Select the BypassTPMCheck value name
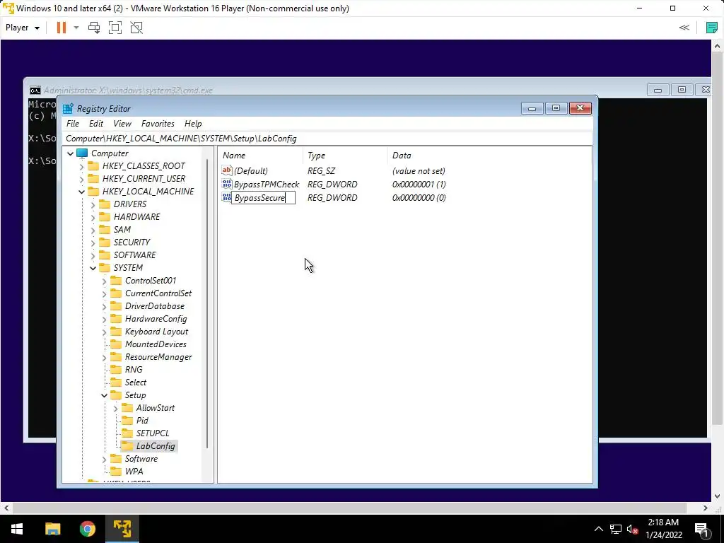Screen dimensions: 724x543 (x=267, y=185)
